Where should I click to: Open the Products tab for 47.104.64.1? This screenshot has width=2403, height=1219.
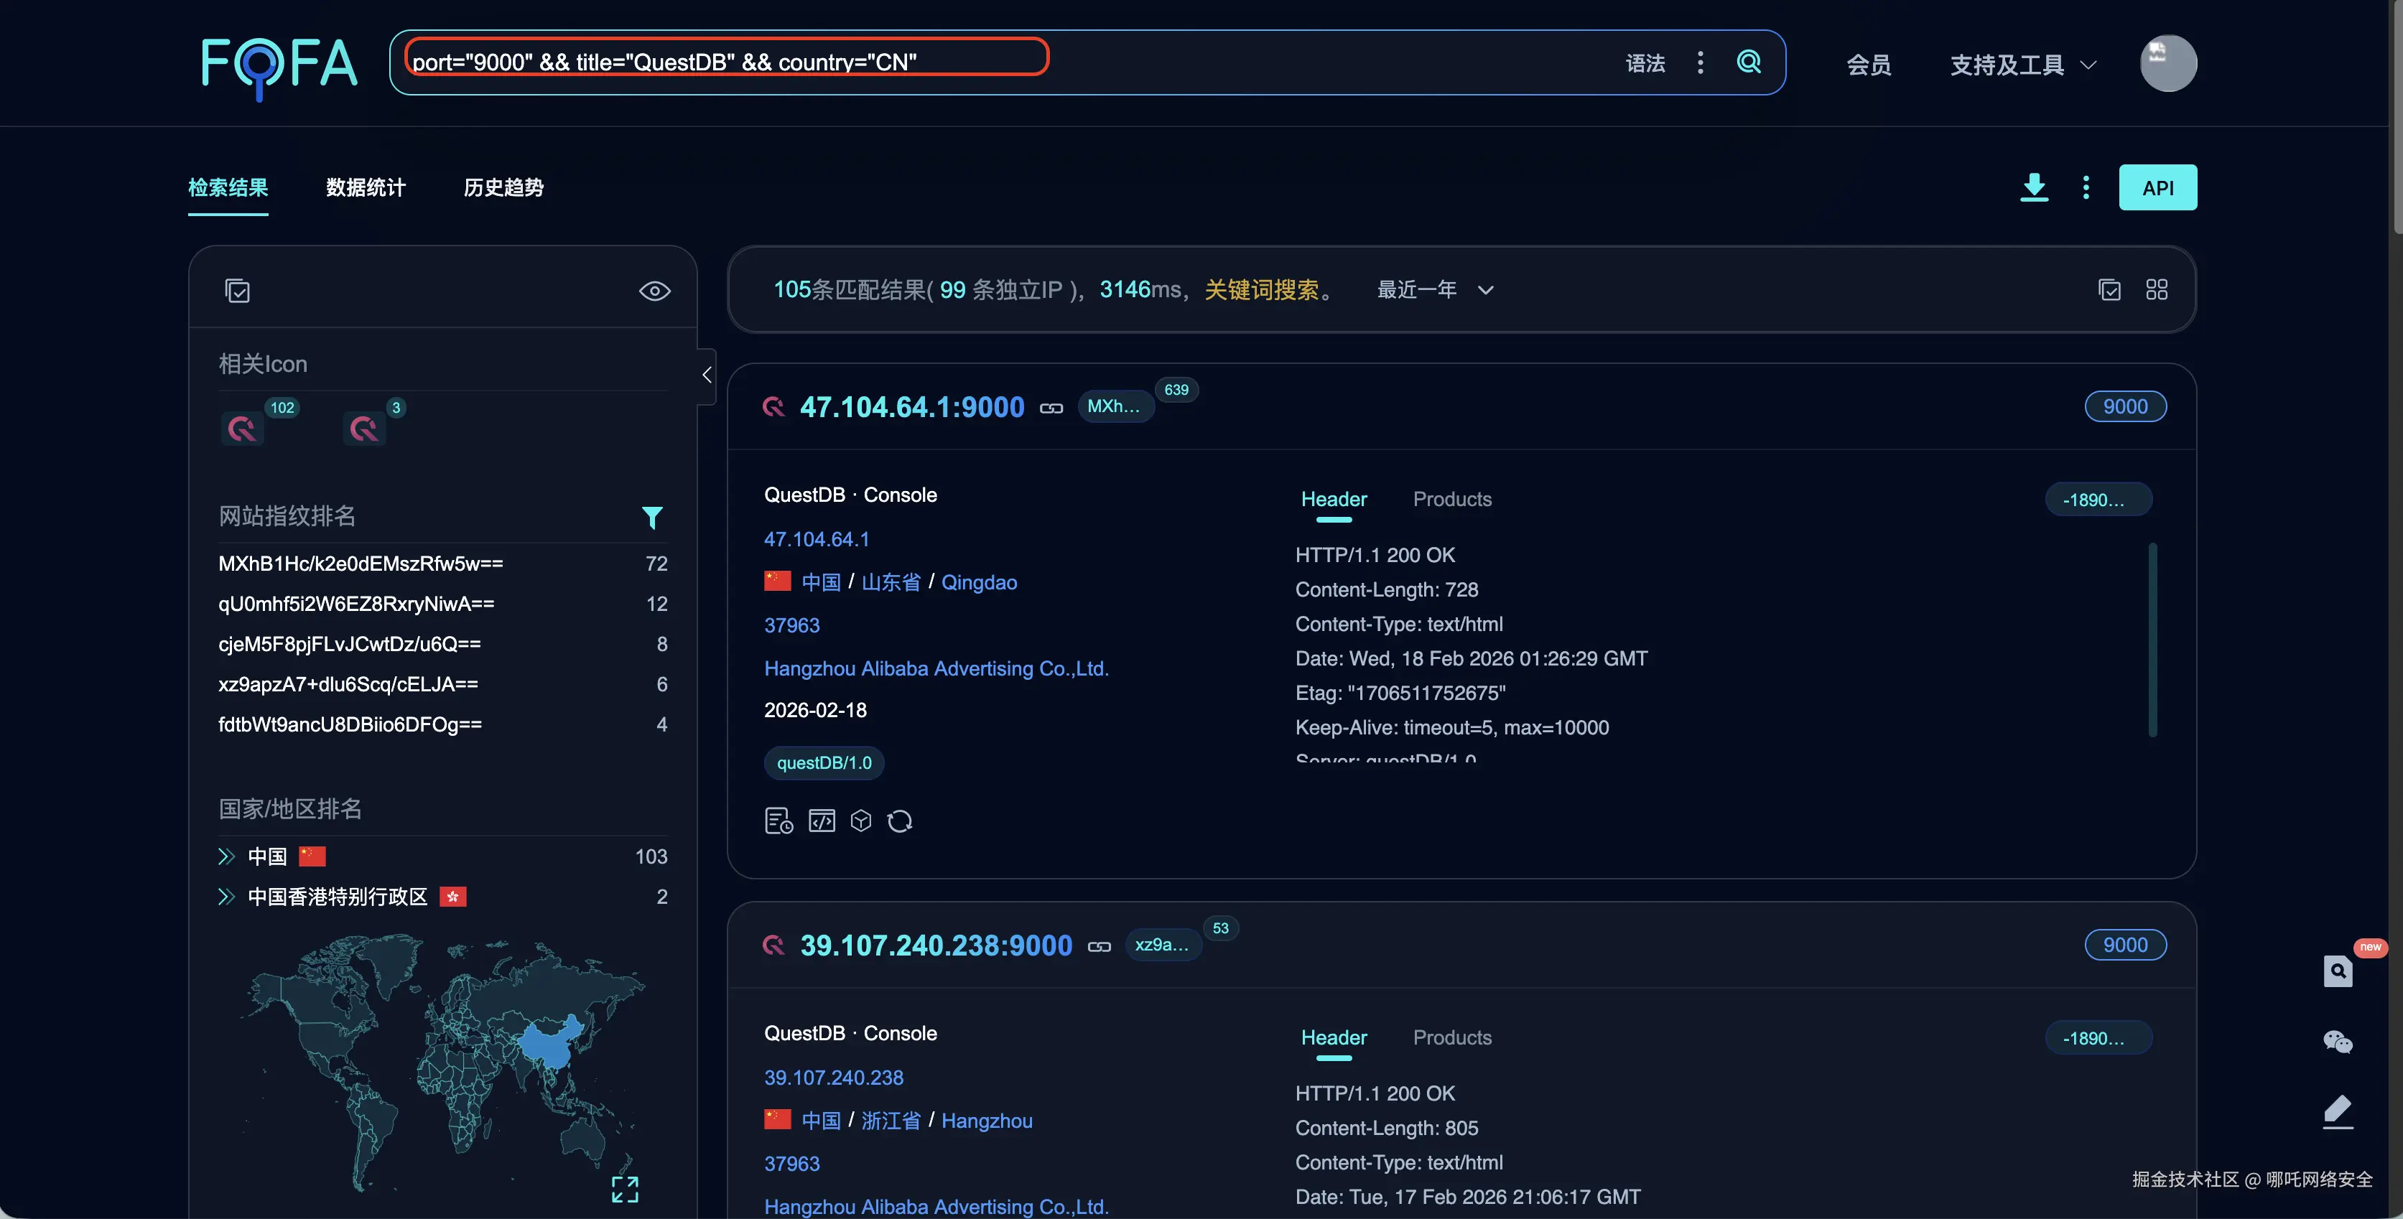1451,499
